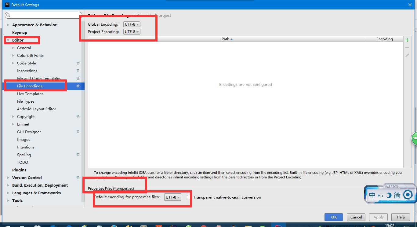This screenshot has width=417, height=227.
Task: Sort by the Path column header
Action: [227, 39]
